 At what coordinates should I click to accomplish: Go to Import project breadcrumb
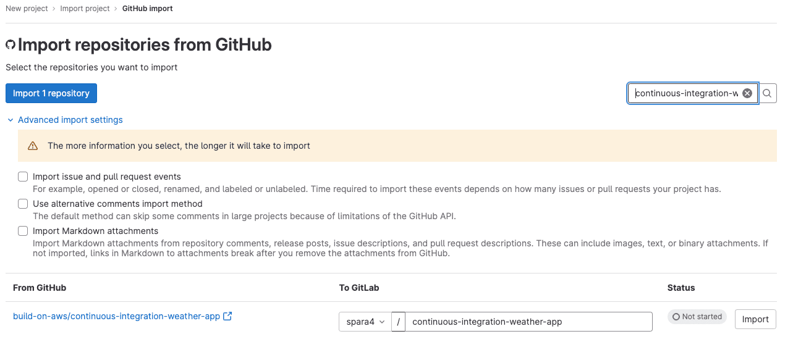(85, 9)
